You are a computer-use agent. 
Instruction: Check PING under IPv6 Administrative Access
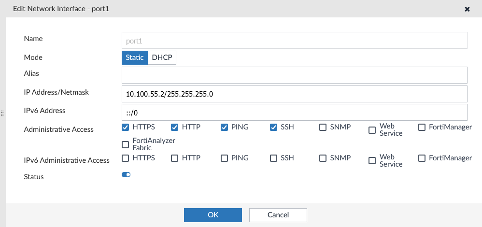(x=224, y=158)
